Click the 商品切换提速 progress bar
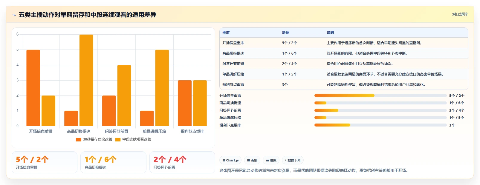The width and height of the screenshot is (480, 185). 380,103
